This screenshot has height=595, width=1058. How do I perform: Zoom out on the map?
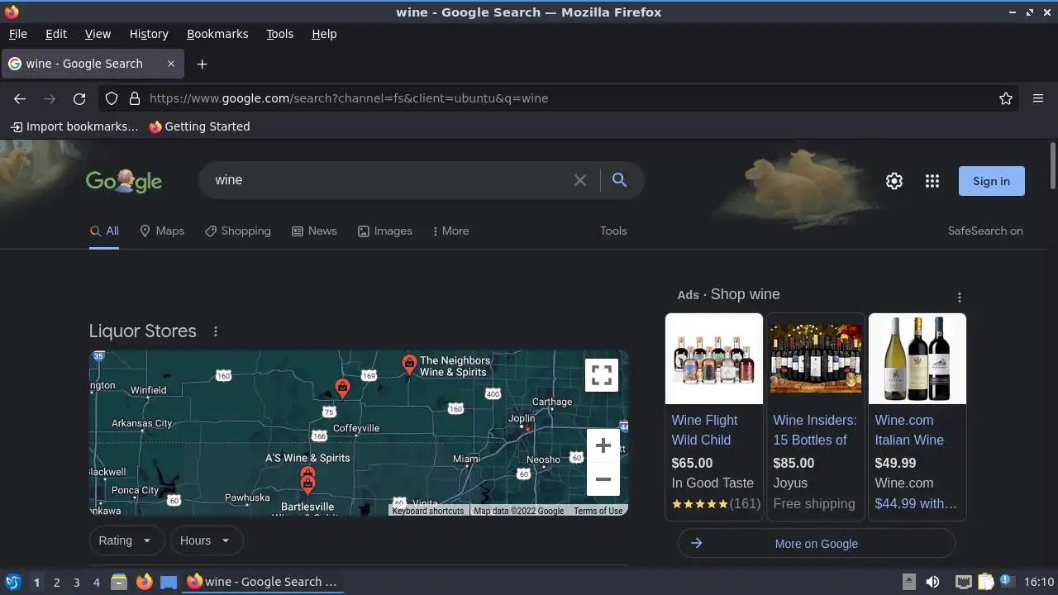click(603, 479)
